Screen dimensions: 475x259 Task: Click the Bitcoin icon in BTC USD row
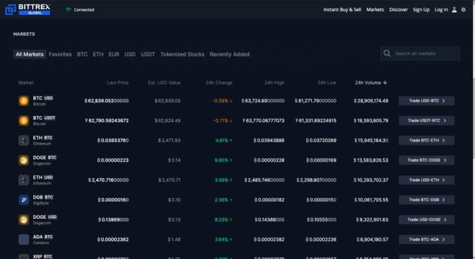[24, 101]
